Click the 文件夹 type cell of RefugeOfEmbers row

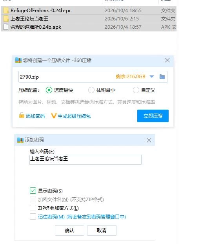168,11
